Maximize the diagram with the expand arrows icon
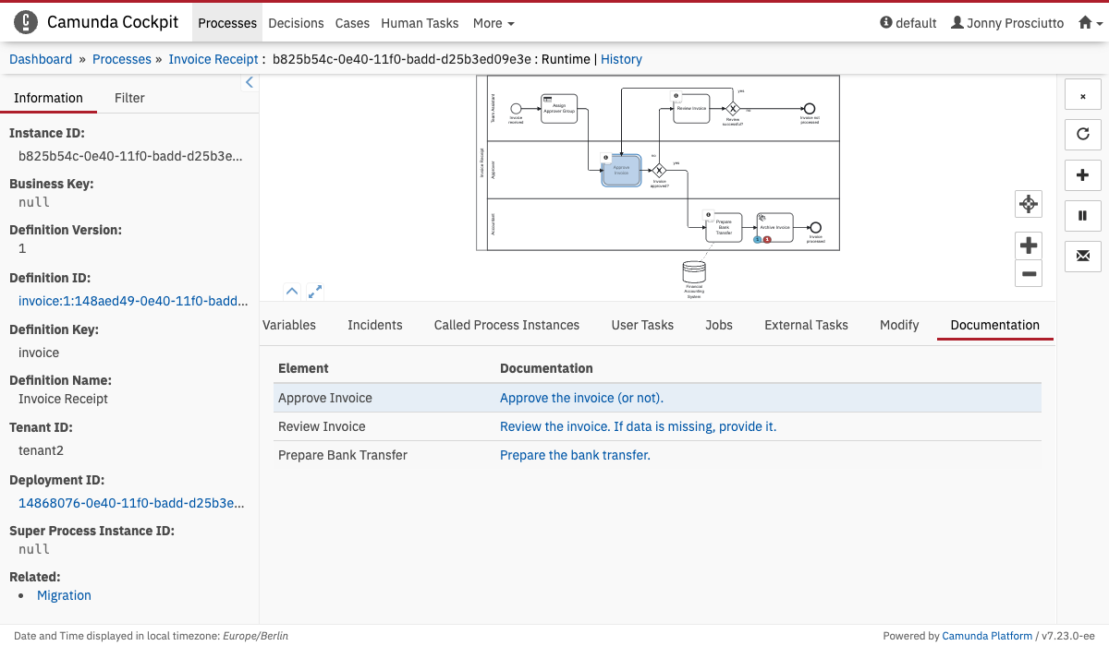The width and height of the screenshot is (1109, 646). (x=315, y=292)
